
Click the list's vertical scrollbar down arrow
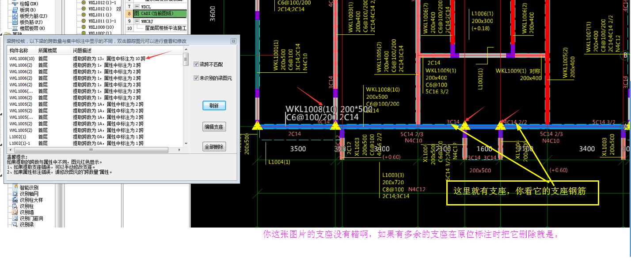pos(186,144)
